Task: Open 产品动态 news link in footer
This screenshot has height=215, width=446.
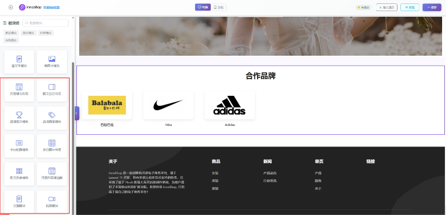Action: pos(270,173)
